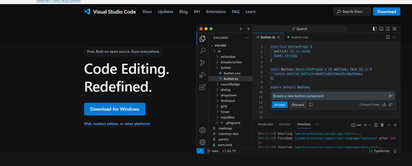The height and width of the screenshot is (166, 412).
Task: Open notifications bell in status bar
Action: [x=395, y=151]
